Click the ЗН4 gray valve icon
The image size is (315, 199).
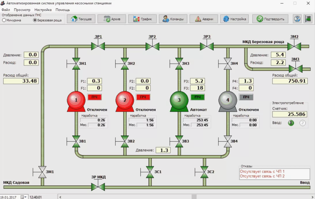coord(227,64)
